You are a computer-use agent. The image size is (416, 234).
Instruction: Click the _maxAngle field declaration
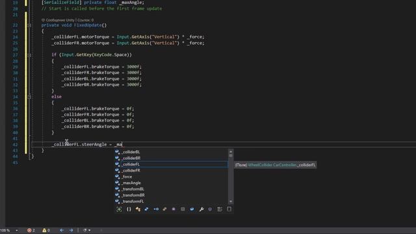[x=131, y=3]
